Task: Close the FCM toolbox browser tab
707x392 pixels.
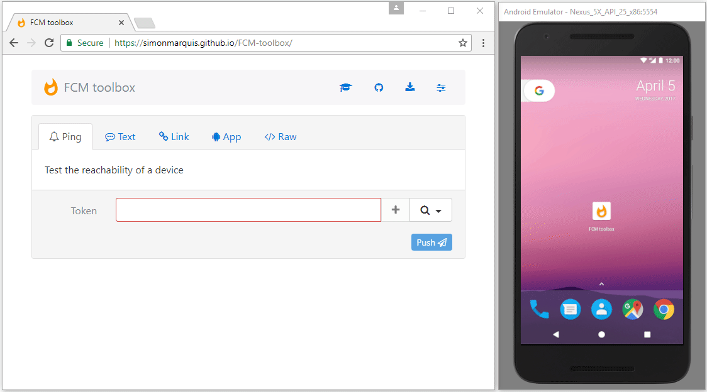Action: (121, 23)
